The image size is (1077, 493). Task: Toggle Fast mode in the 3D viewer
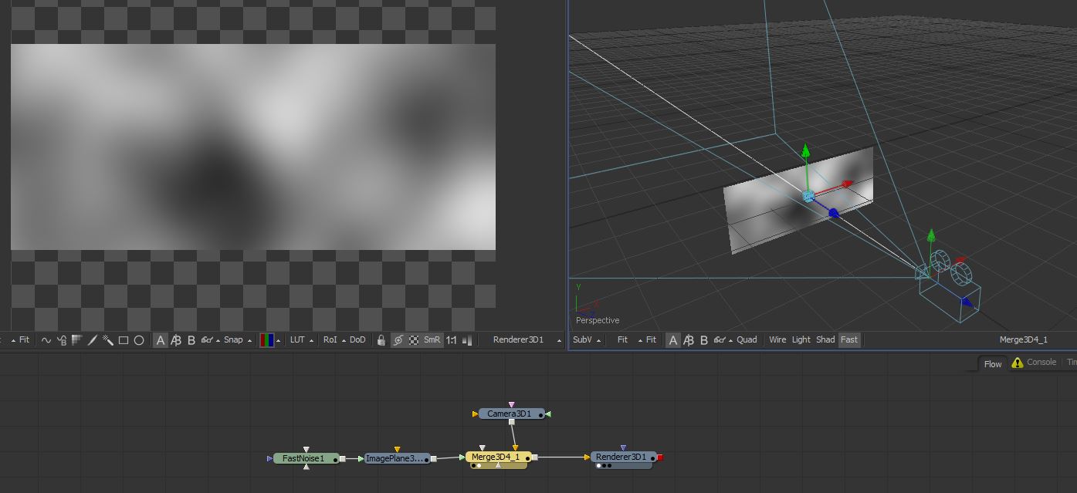(x=849, y=339)
